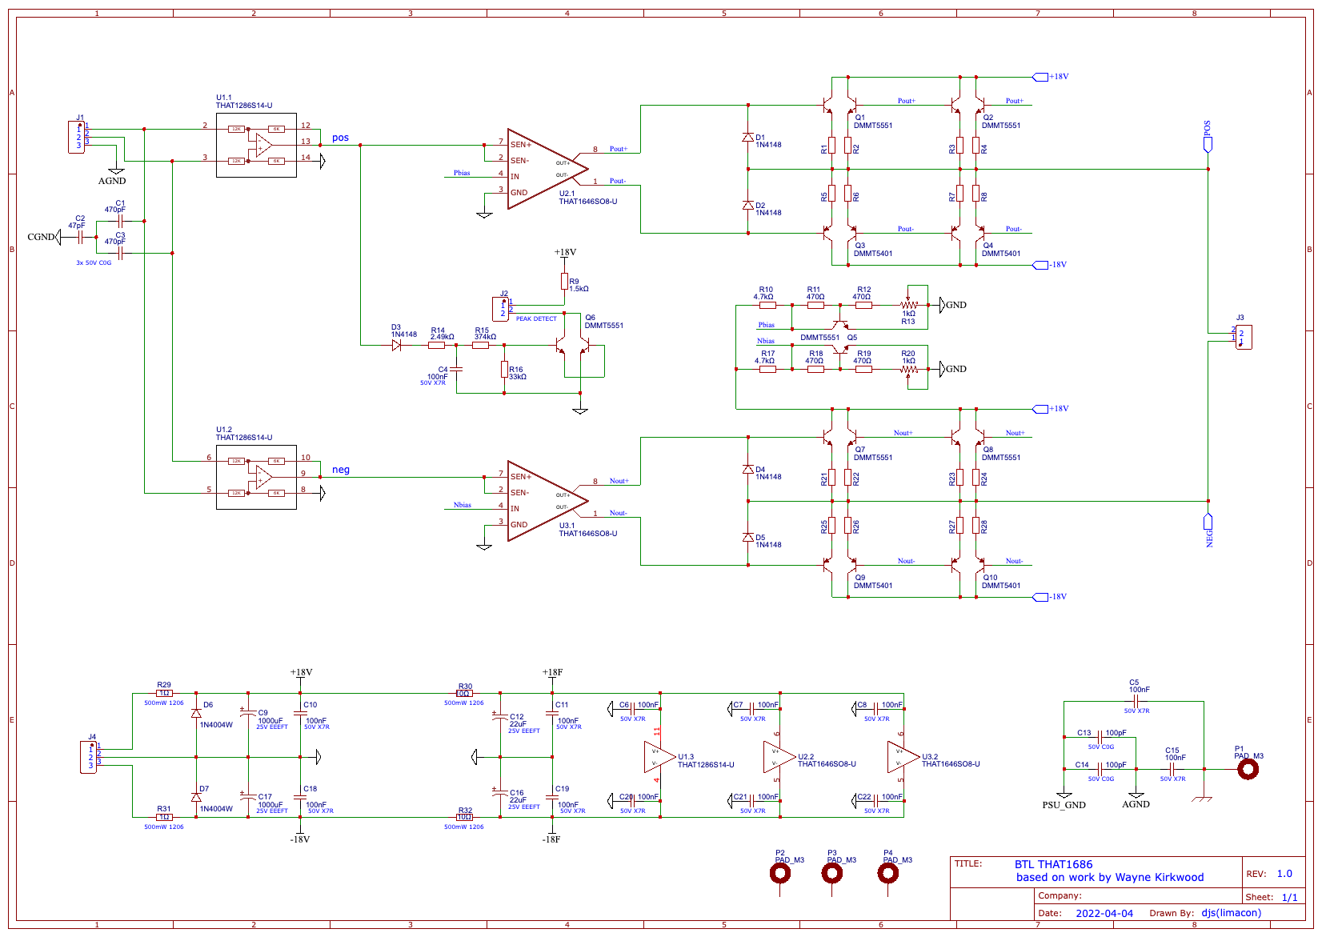Click the date value '2022-04-04'
The height and width of the screenshot is (937, 1322).
(x=1104, y=913)
